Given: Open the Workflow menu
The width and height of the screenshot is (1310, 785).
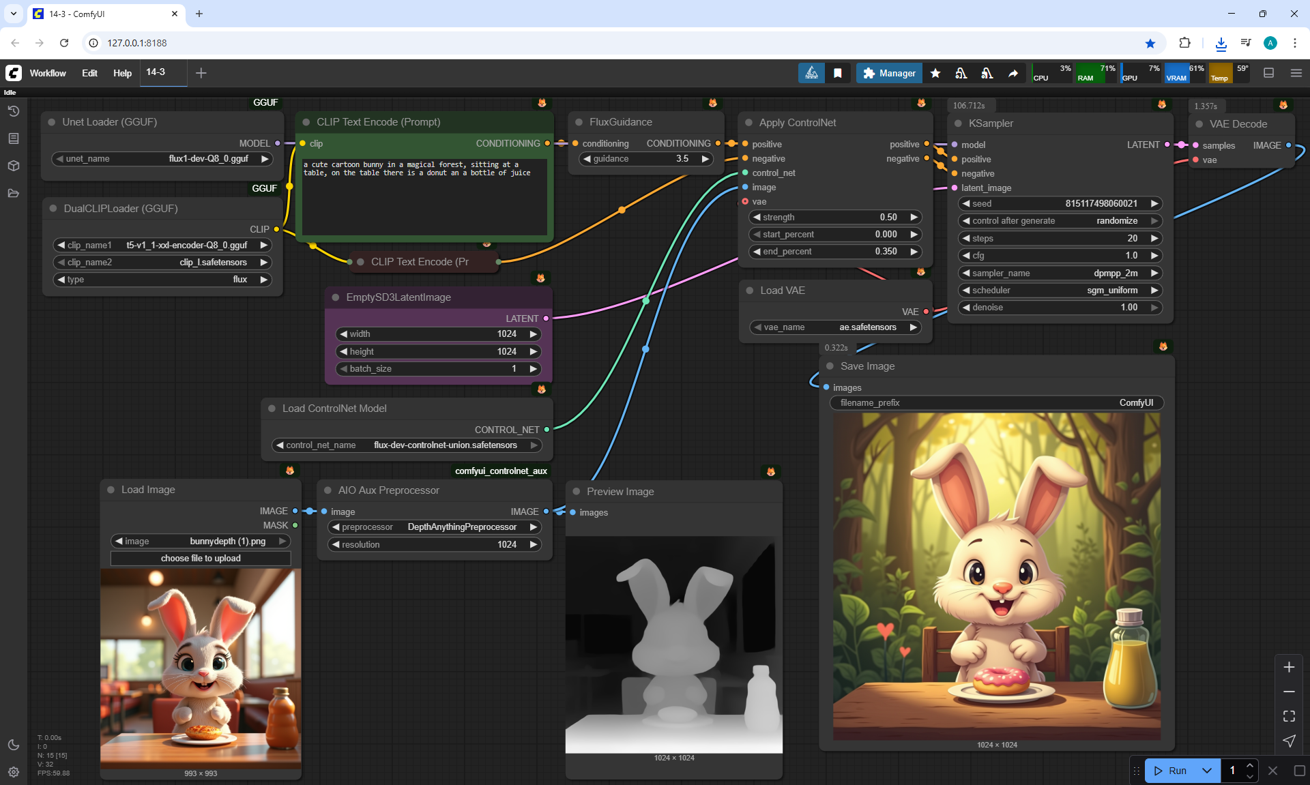Looking at the screenshot, I should pos(48,73).
